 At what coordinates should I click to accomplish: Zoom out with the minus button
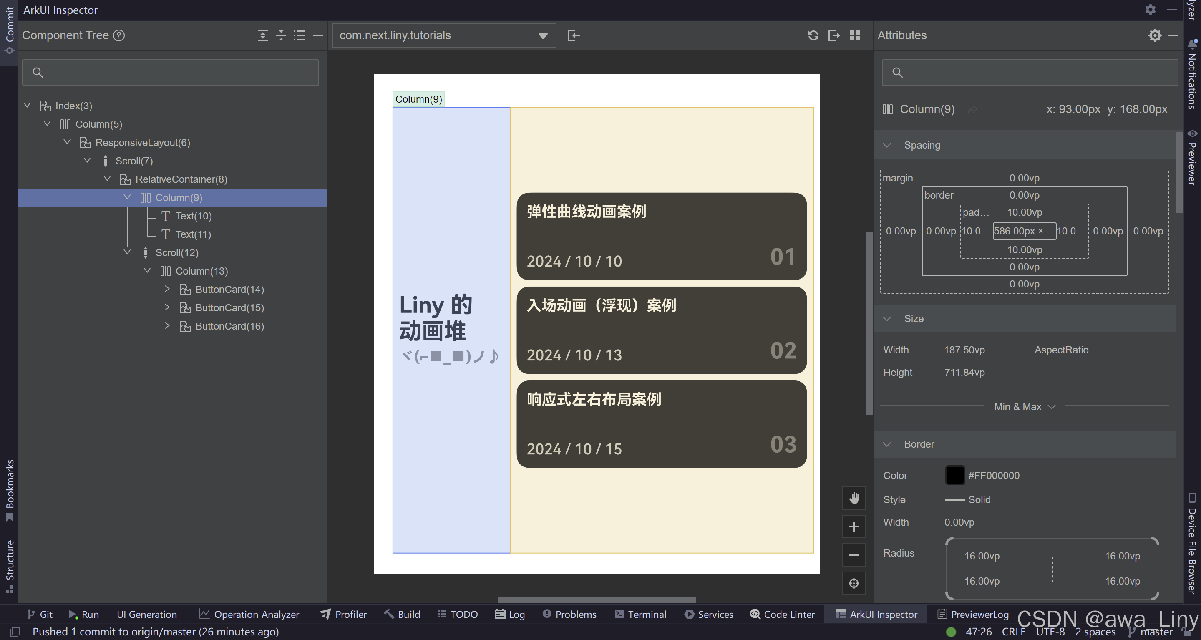854,555
